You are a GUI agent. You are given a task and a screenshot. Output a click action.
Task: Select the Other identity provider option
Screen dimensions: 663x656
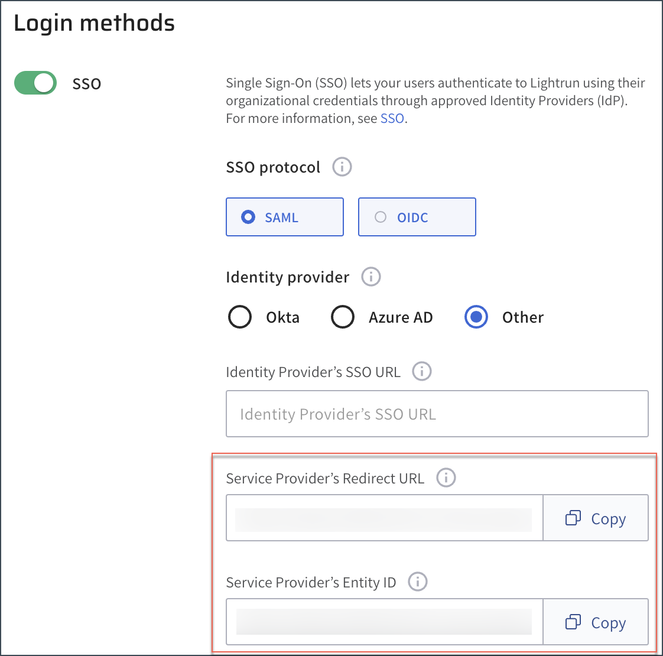pyautogui.click(x=476, y=317)
